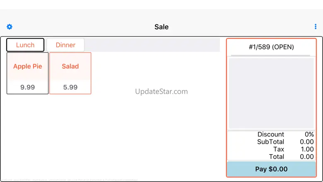Open settings with the gear icon

tap(10, 27)
